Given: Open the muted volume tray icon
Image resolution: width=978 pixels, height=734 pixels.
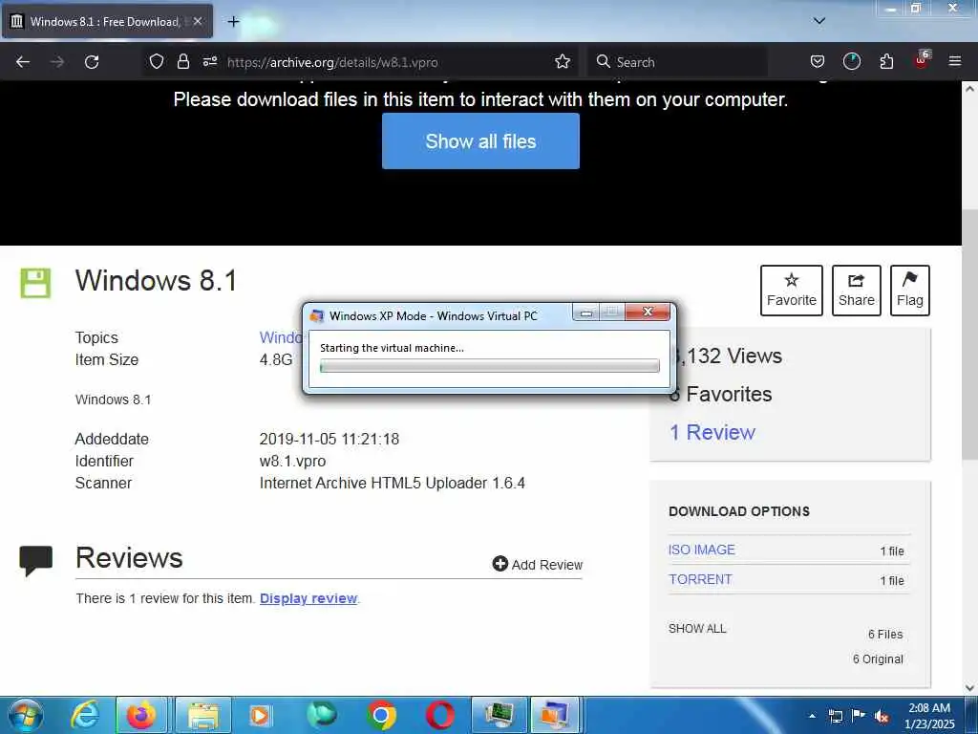Looking at the screenshot, I should click(882, 717).
